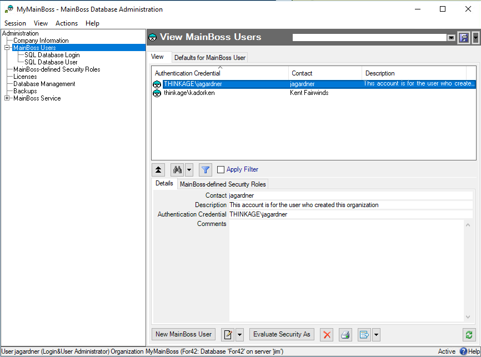This screenshot has width=481, height=357.
Task: Click the green refresh icon
Action: point(469,335)
